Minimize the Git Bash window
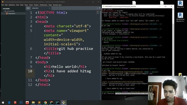This screenshot has height=105, width=187. click(x=160, y=6)
